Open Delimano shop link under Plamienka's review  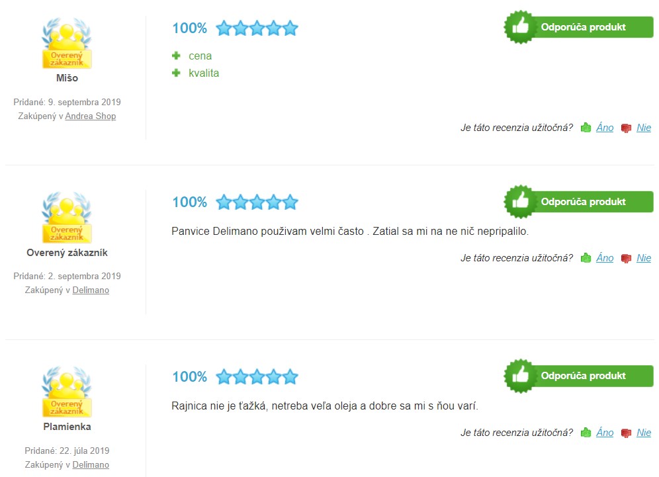(x=91, y=465)
